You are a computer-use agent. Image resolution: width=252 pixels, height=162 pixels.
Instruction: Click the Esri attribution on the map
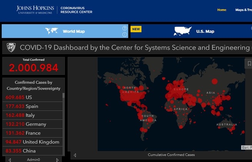(246, 147)
